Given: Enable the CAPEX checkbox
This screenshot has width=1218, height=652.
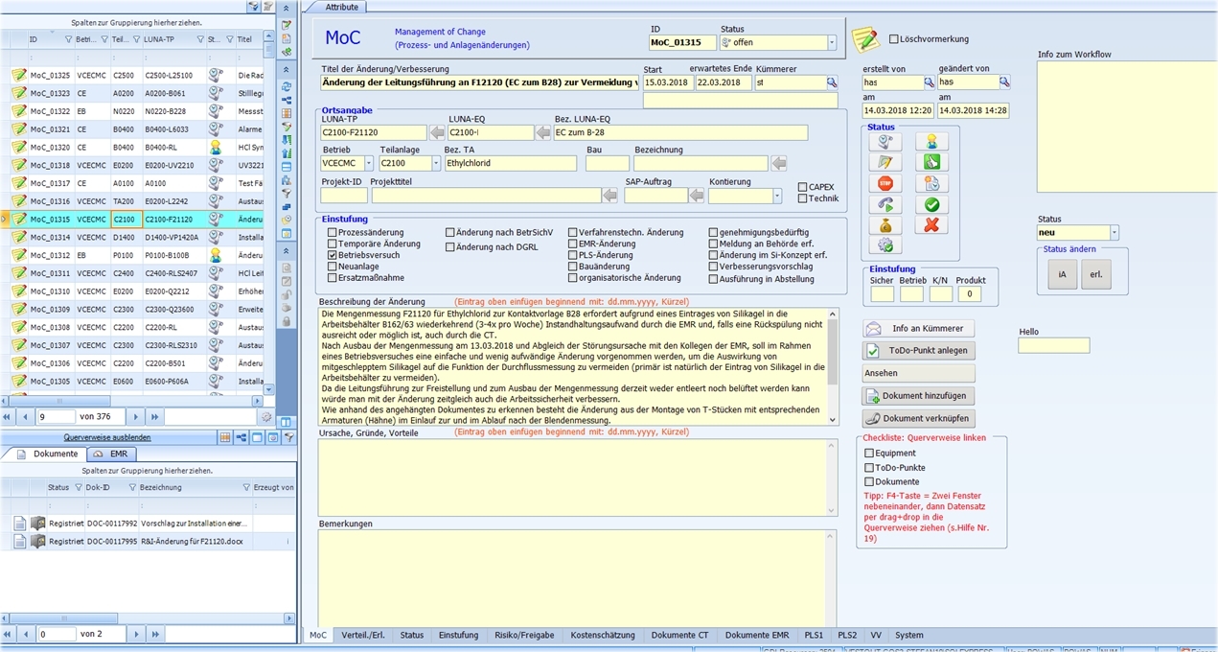Looking at the screenshot, I should [x=803, y=188].
